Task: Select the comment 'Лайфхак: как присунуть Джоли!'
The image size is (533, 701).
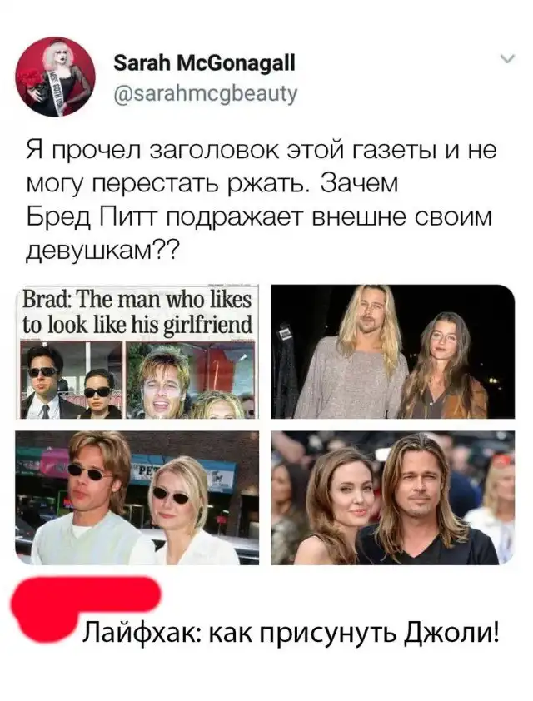Action: 292,631
